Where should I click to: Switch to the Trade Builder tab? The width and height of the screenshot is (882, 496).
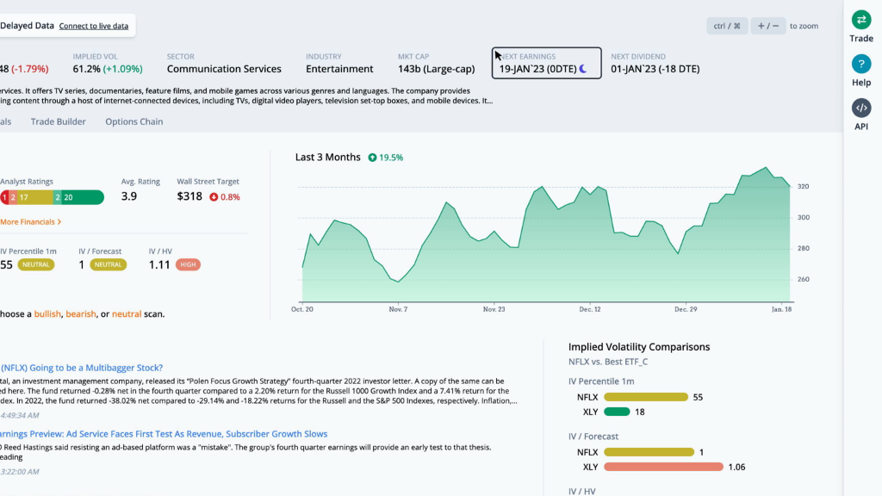tap(59, 121)
